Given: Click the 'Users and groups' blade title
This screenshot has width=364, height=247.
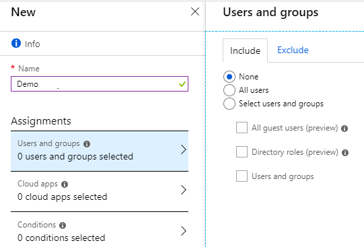Looking at the screenshot, I should pos(270,12).
